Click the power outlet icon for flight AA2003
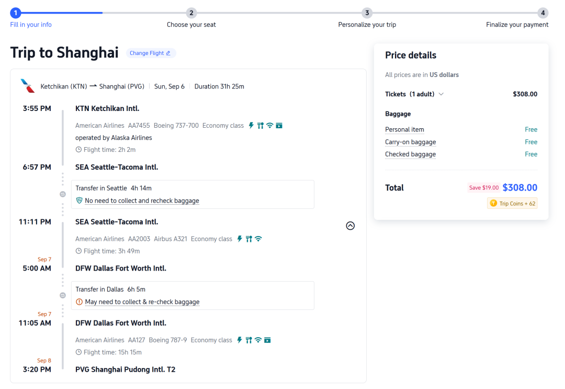Image resolution: width=565 pixels, height=389 pixels. (240, 239)
